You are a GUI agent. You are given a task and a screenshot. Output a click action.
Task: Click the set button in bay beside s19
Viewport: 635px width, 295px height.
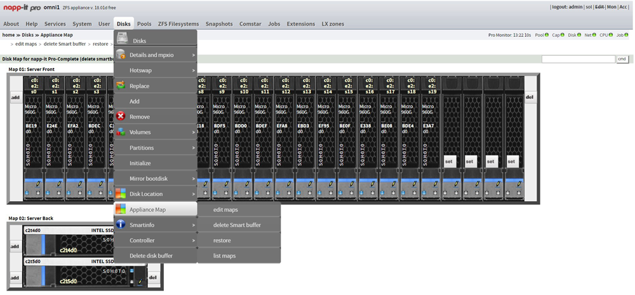449,161
